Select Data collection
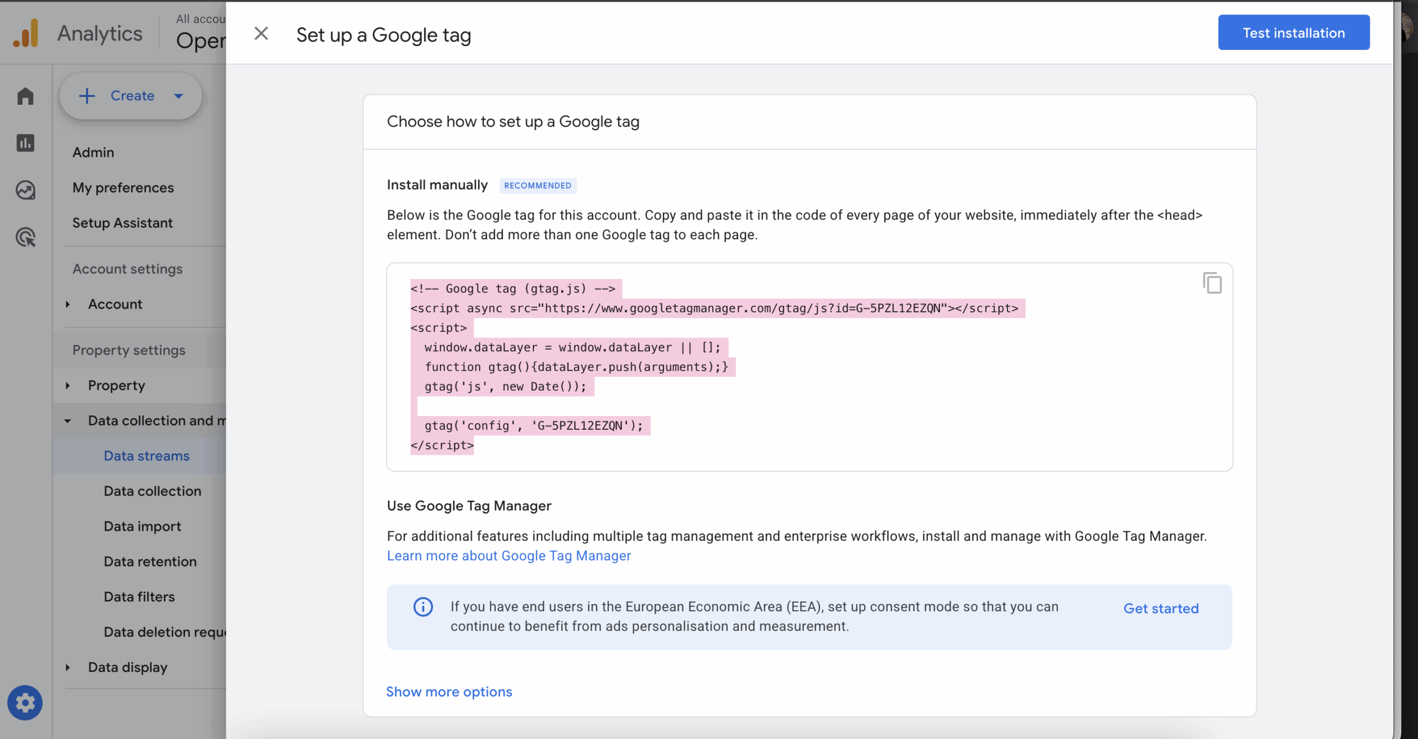The width and height of the screenshot is (1418, 739). click(152, 491)
